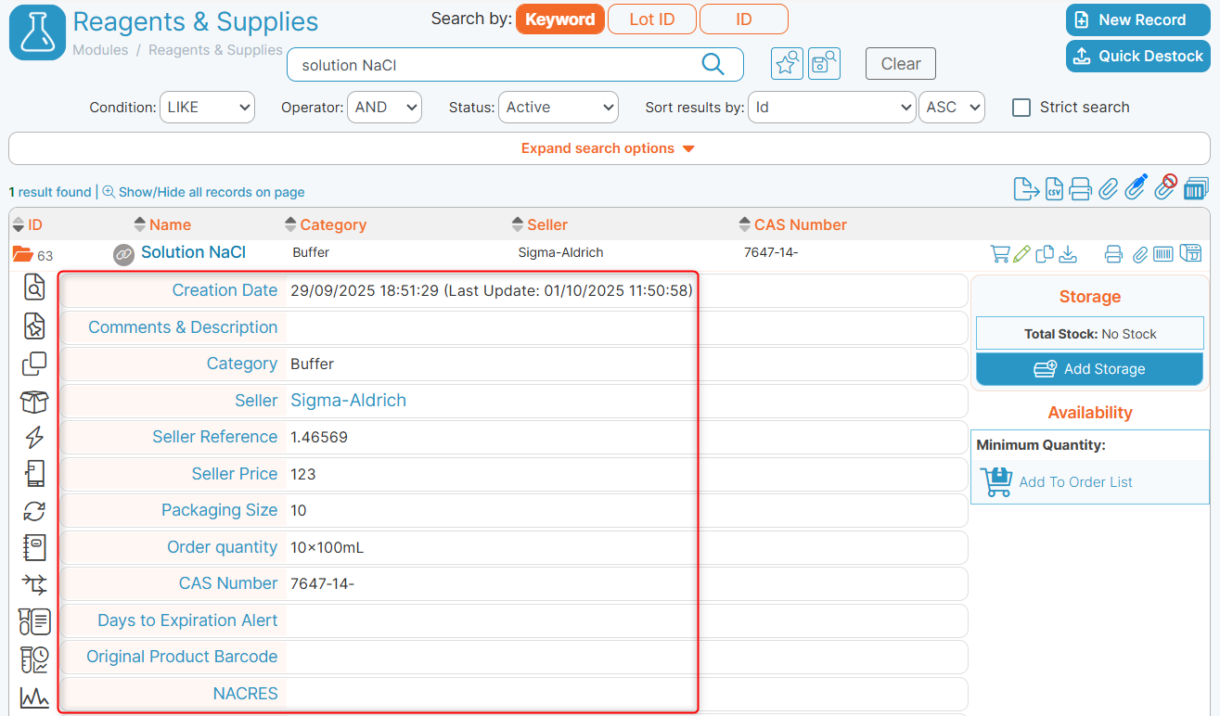Switch search mode to ID
This screenshot has width=1220, height=716.
744,19
